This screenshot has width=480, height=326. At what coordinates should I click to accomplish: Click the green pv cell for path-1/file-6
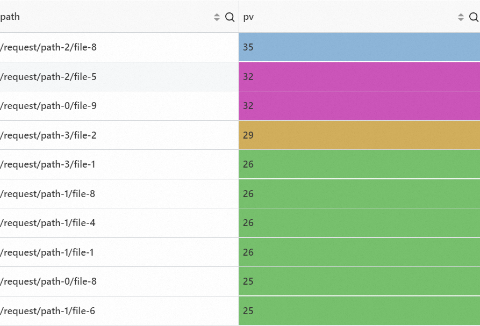(x=359, y=311)
